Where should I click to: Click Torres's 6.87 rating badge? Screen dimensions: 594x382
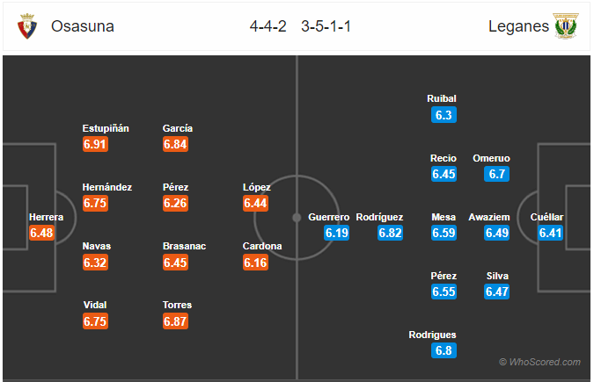tap(175, 321)
